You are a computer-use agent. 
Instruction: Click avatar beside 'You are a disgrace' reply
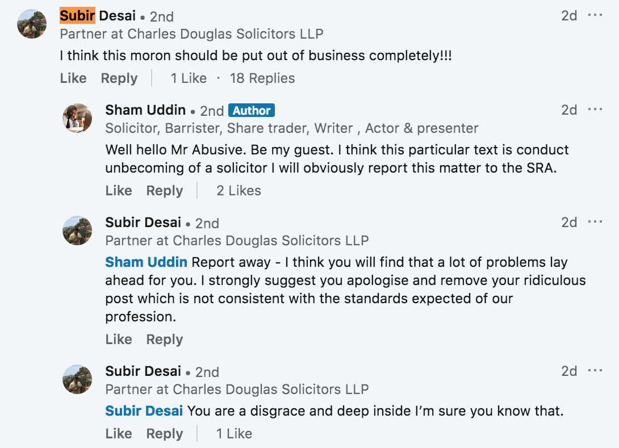pos(77,379)
